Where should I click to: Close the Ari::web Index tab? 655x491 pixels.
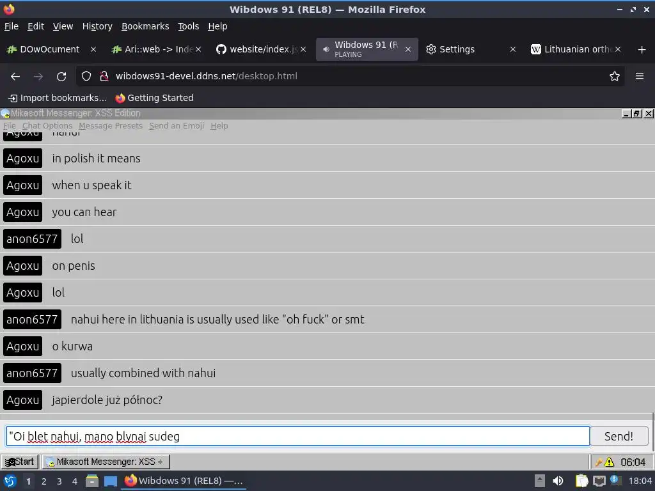198,49
